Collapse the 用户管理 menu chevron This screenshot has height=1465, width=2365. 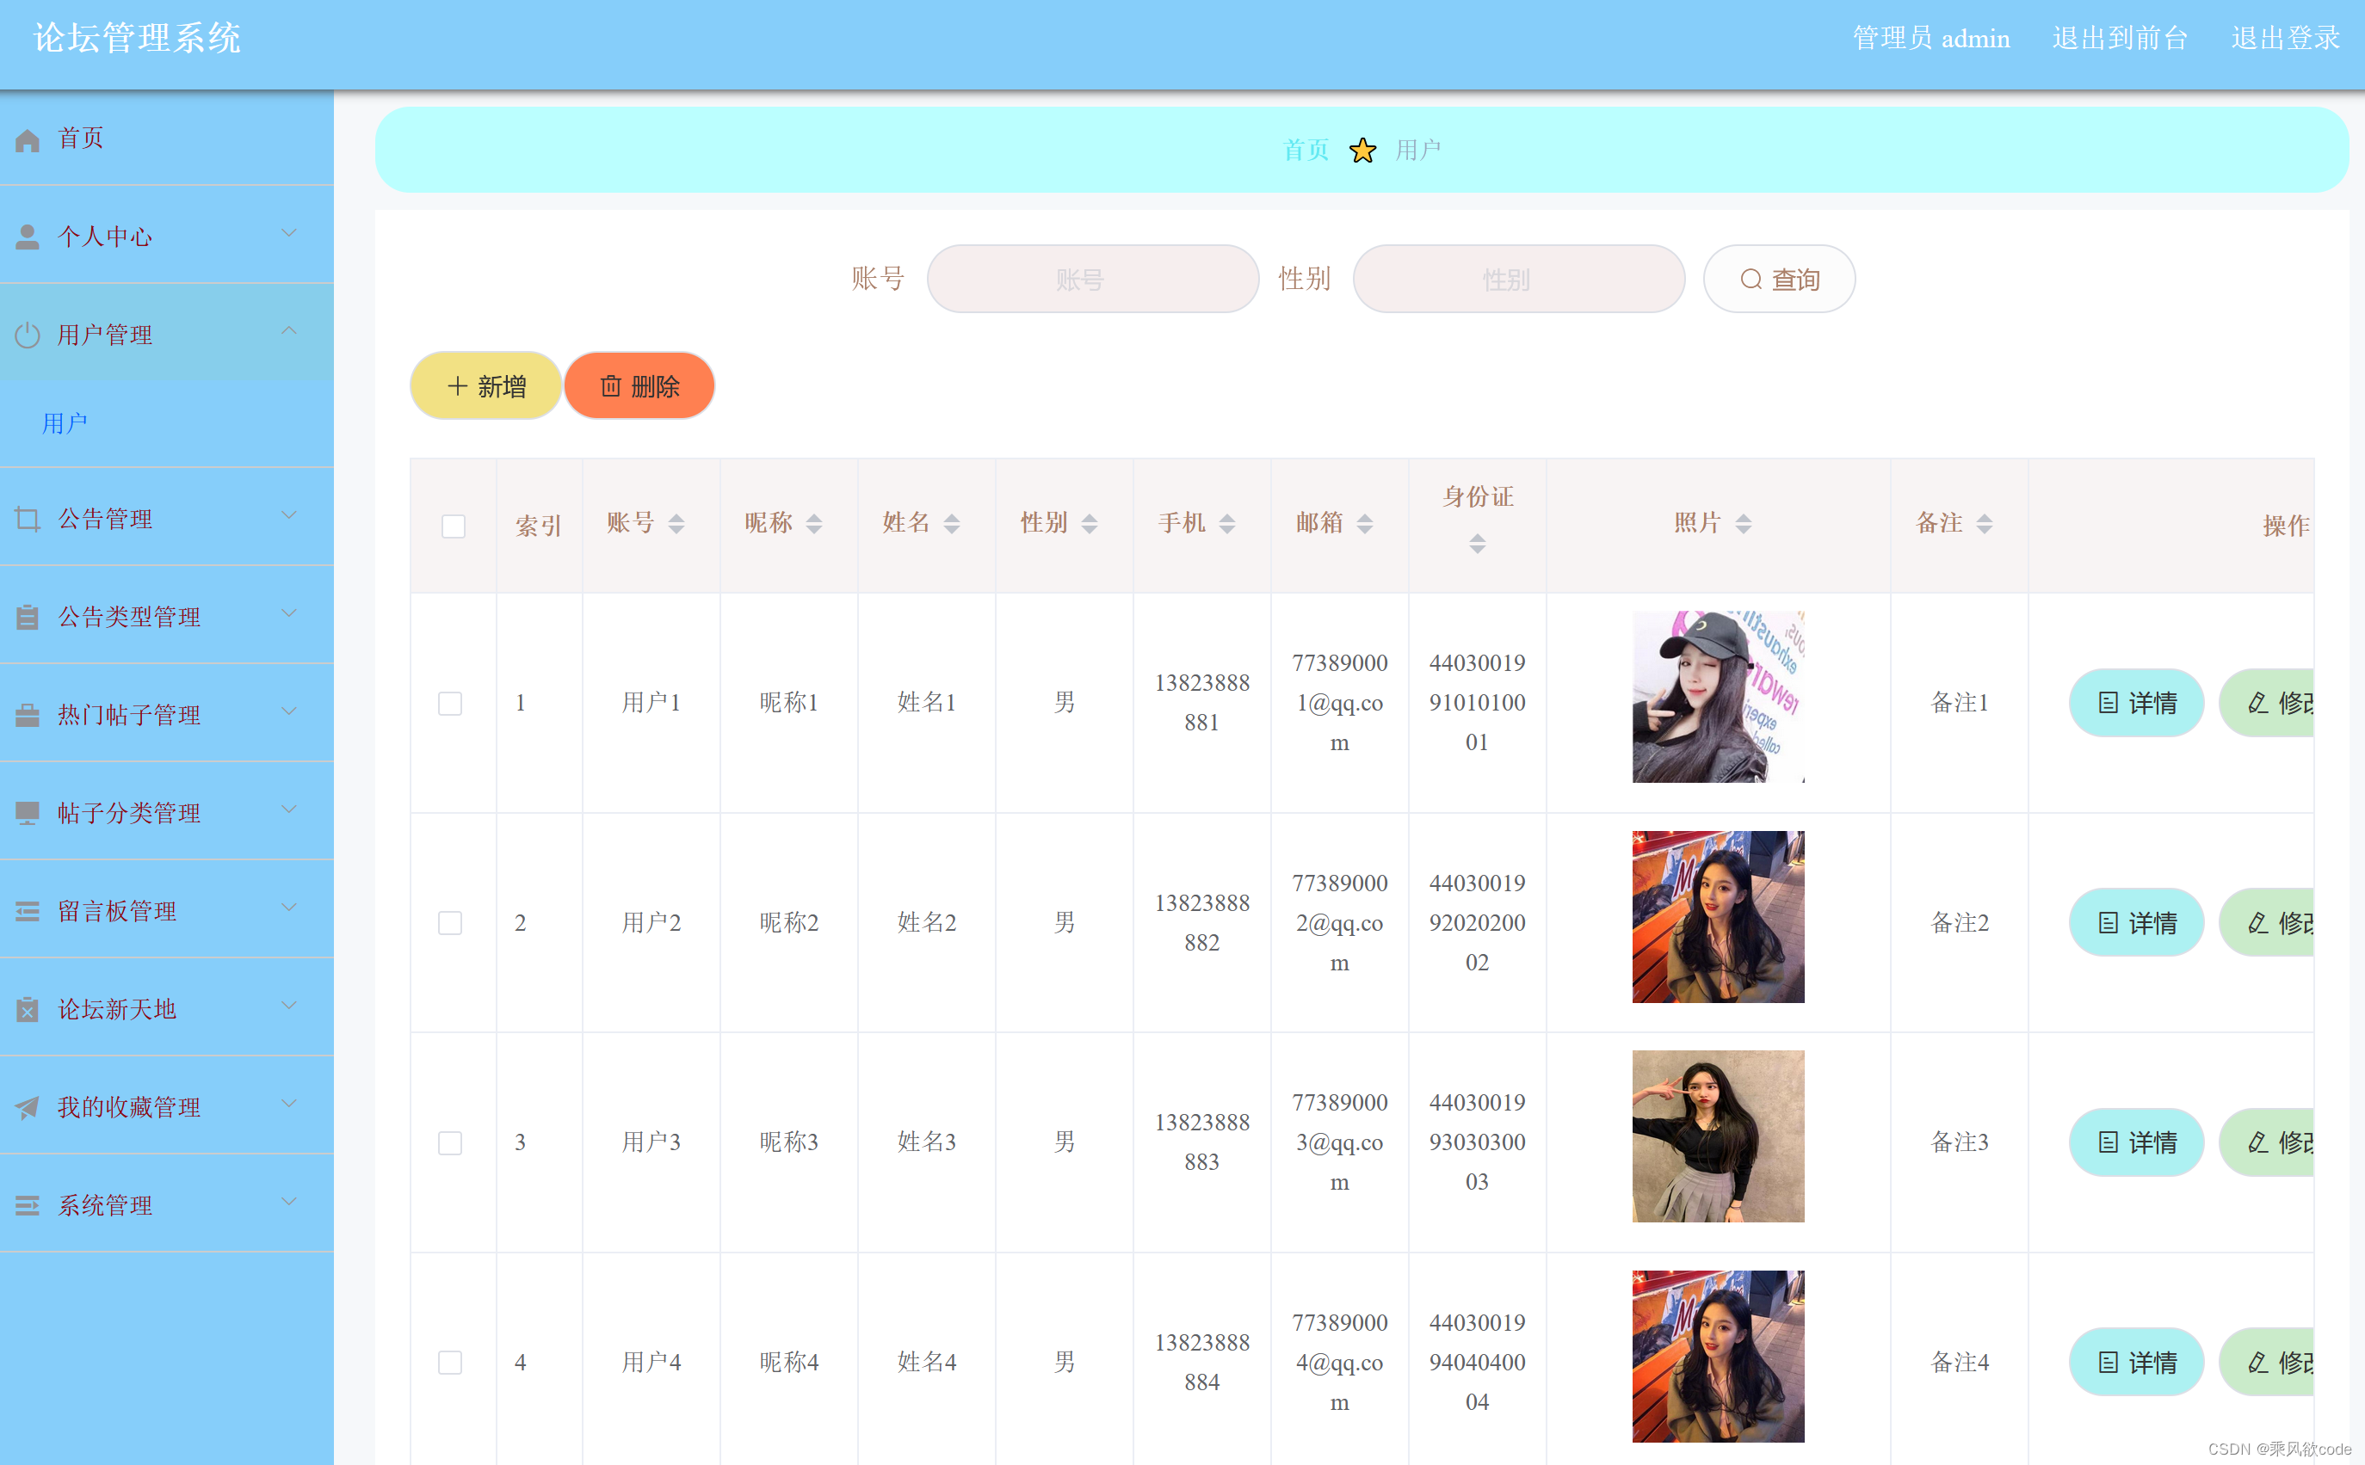coord(289,332)
